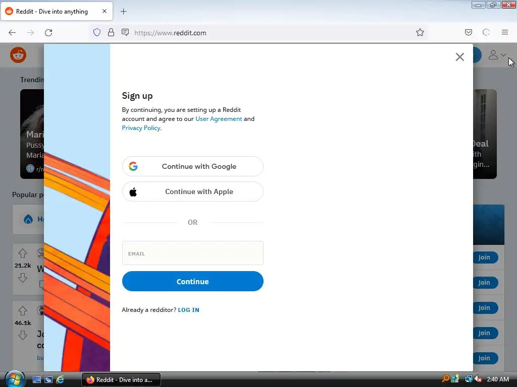Open the extensions toolbar icon
The image size is (517, 387).
(x=486, y=32)
